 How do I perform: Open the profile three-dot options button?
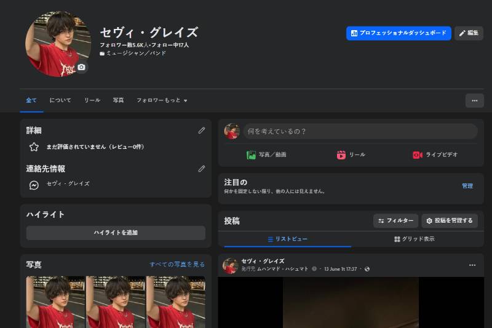474,101
